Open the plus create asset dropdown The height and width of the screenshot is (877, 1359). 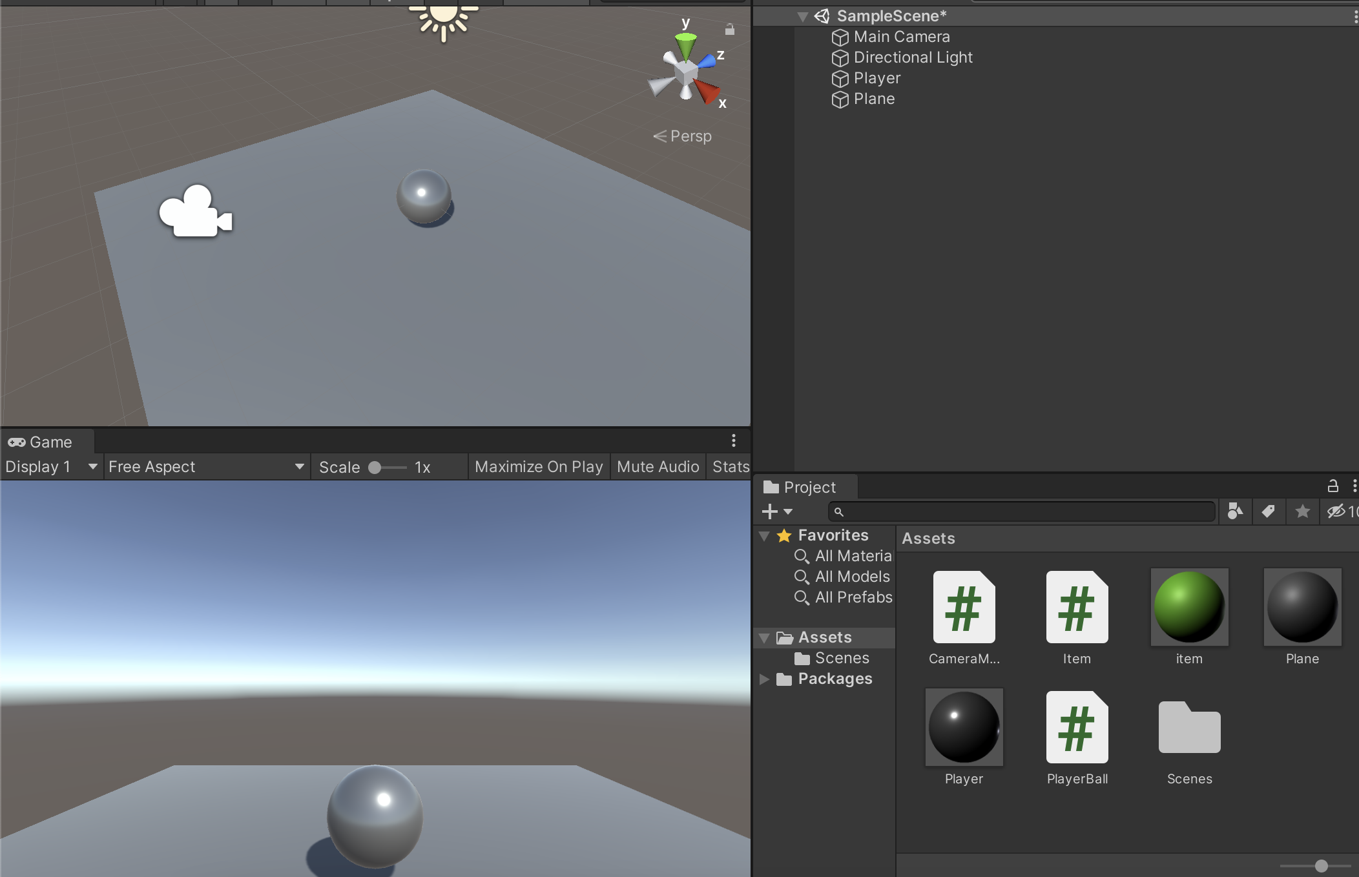pos(777,511)
